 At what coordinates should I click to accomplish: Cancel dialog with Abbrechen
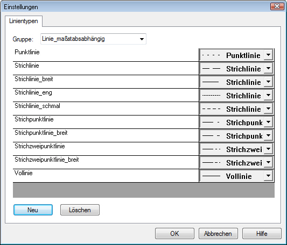coord(218,233)
